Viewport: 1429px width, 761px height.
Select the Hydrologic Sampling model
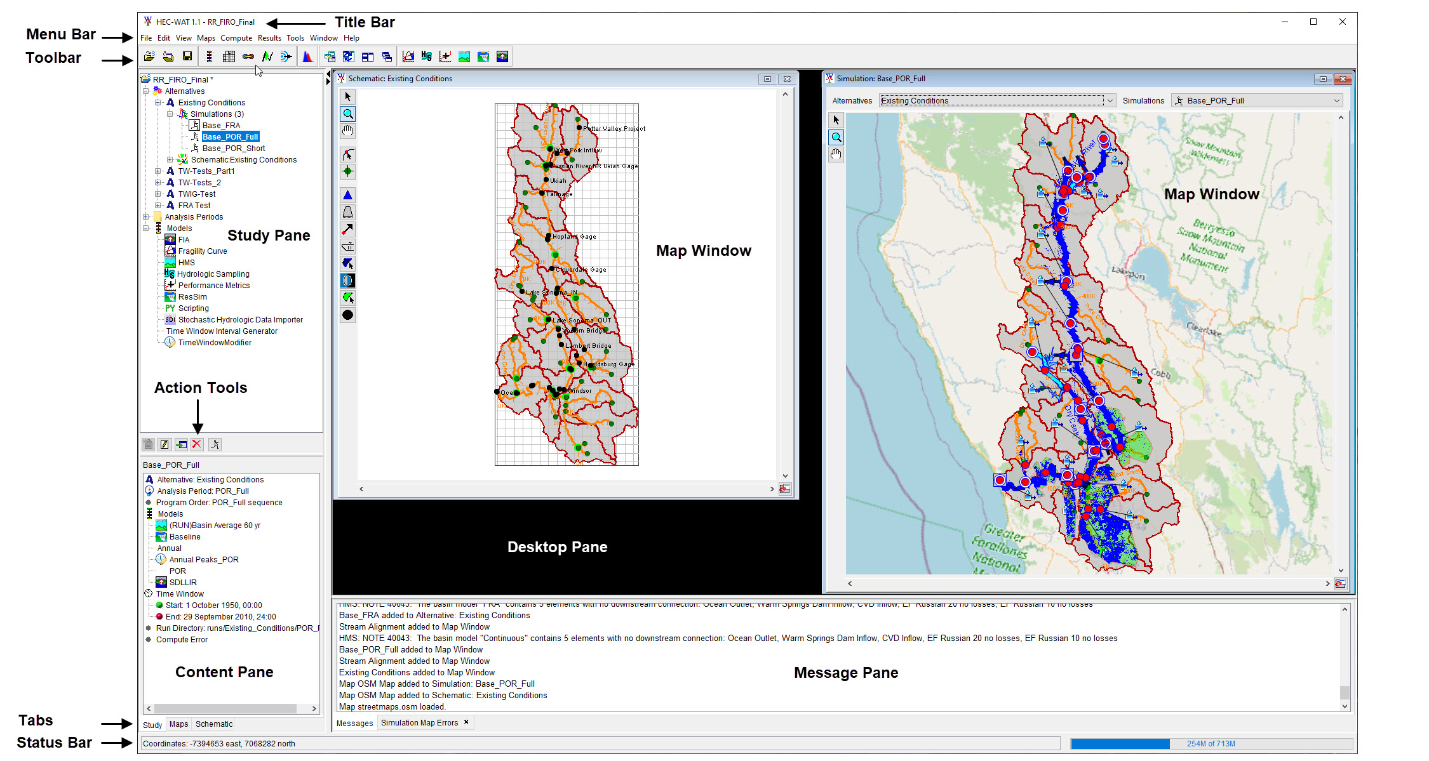click(213, 274)
